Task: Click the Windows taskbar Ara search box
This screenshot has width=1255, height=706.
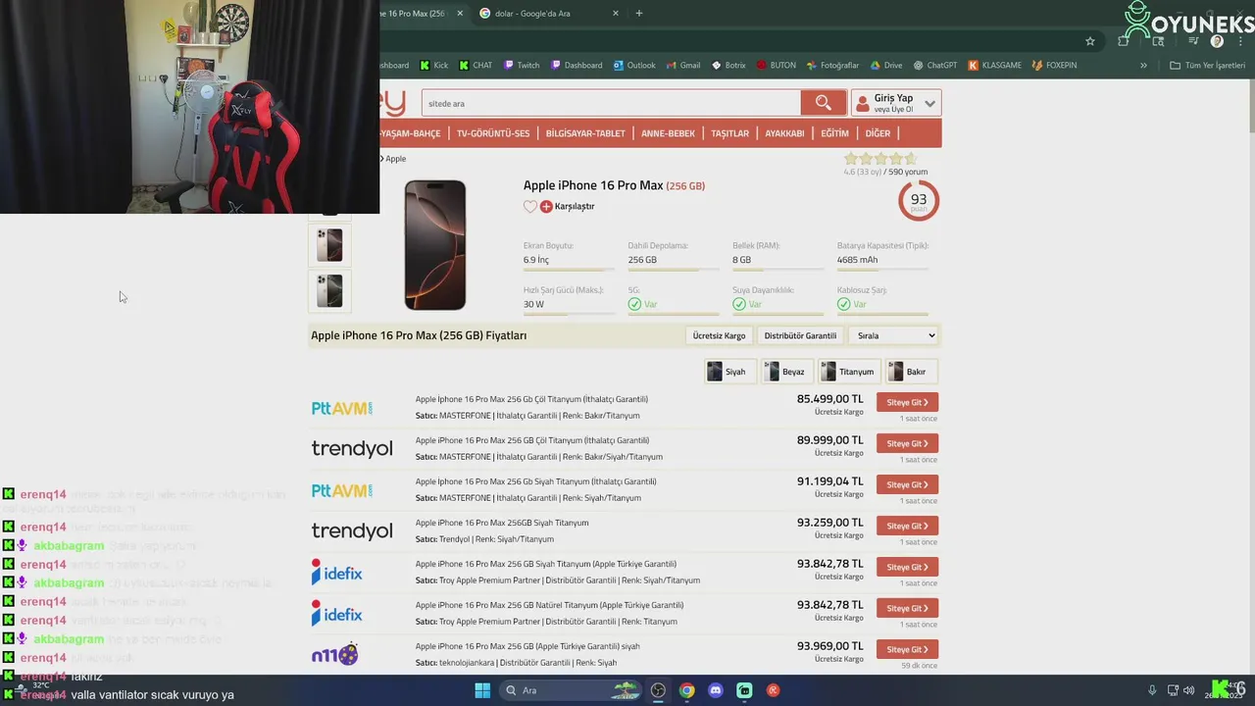Action: pos(571,690)
